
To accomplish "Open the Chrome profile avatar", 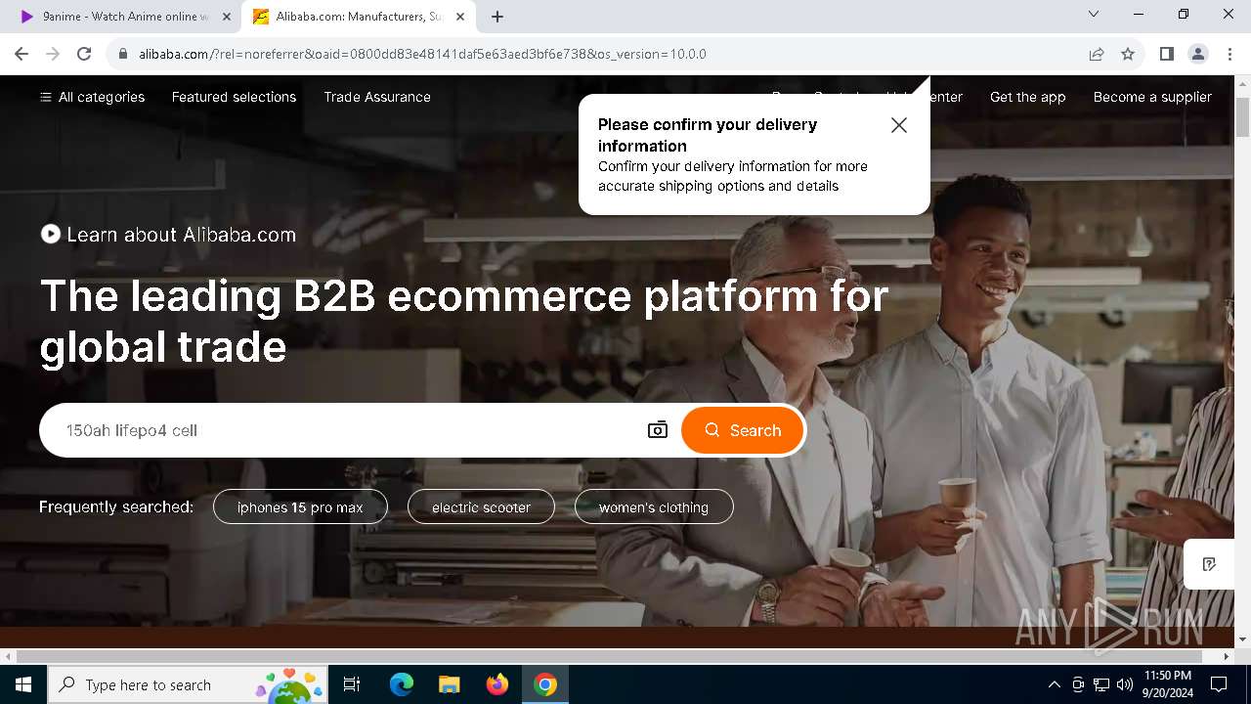I will (x=1198, y=54).
